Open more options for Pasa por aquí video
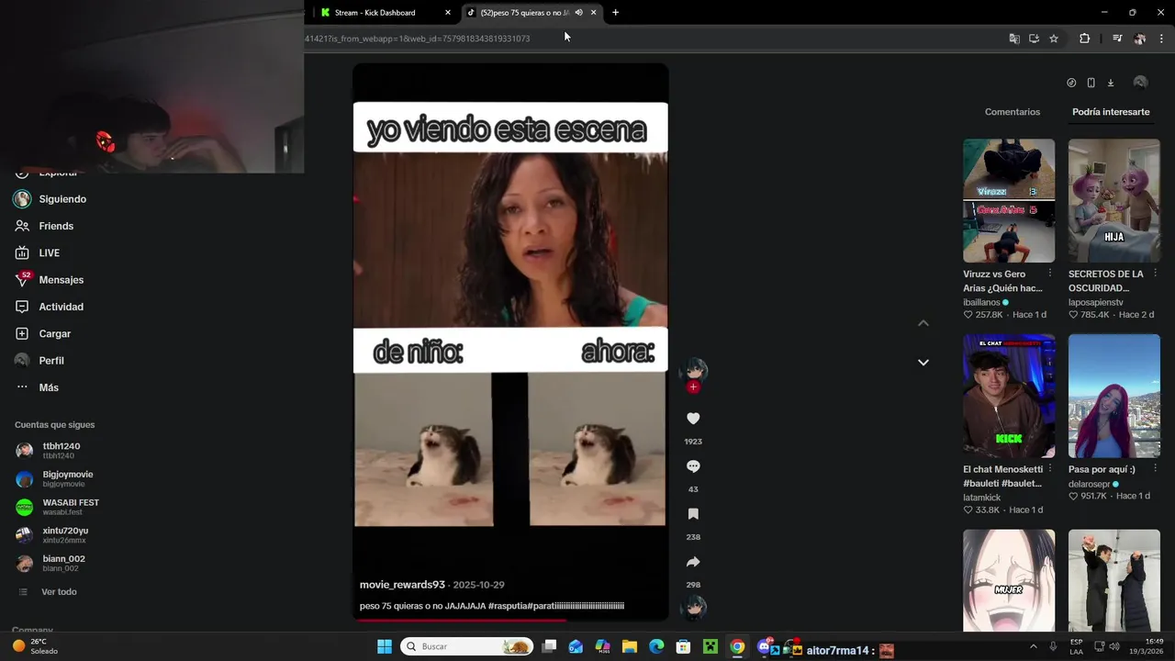The height and width of the screenshot is (661, 1175). point(1156,469)
